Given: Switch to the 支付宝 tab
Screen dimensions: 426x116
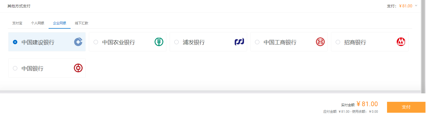Looking at the screenshot, I should [17, 23].
